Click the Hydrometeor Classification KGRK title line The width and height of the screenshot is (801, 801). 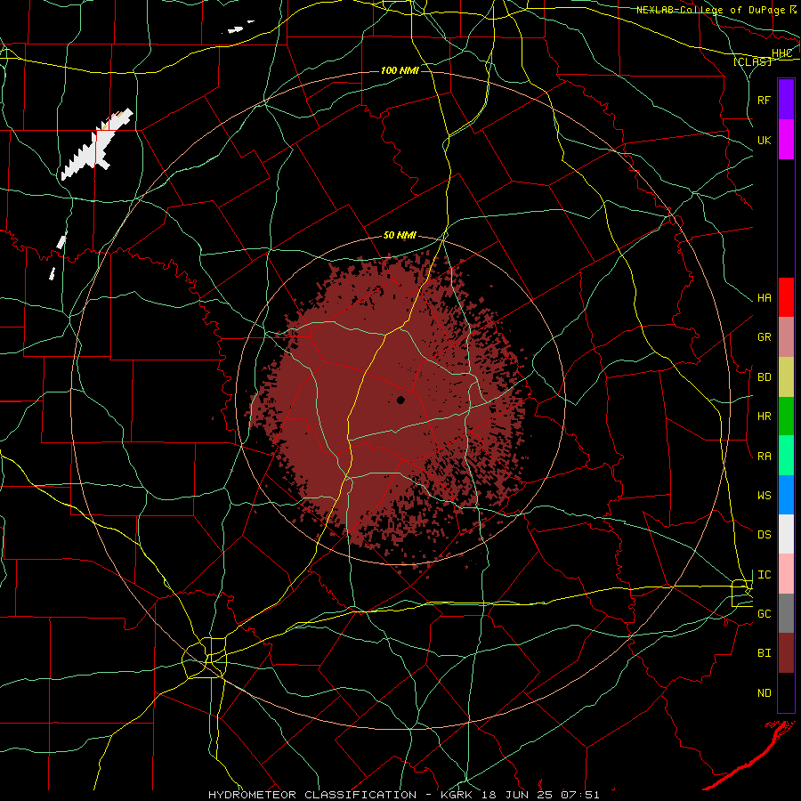(403, 795)
